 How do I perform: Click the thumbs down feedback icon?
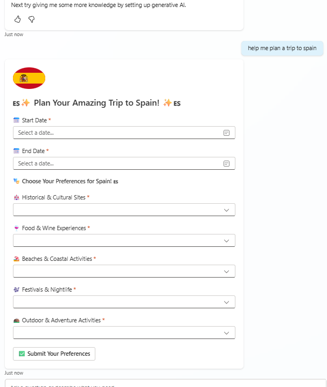click(31, 19)
